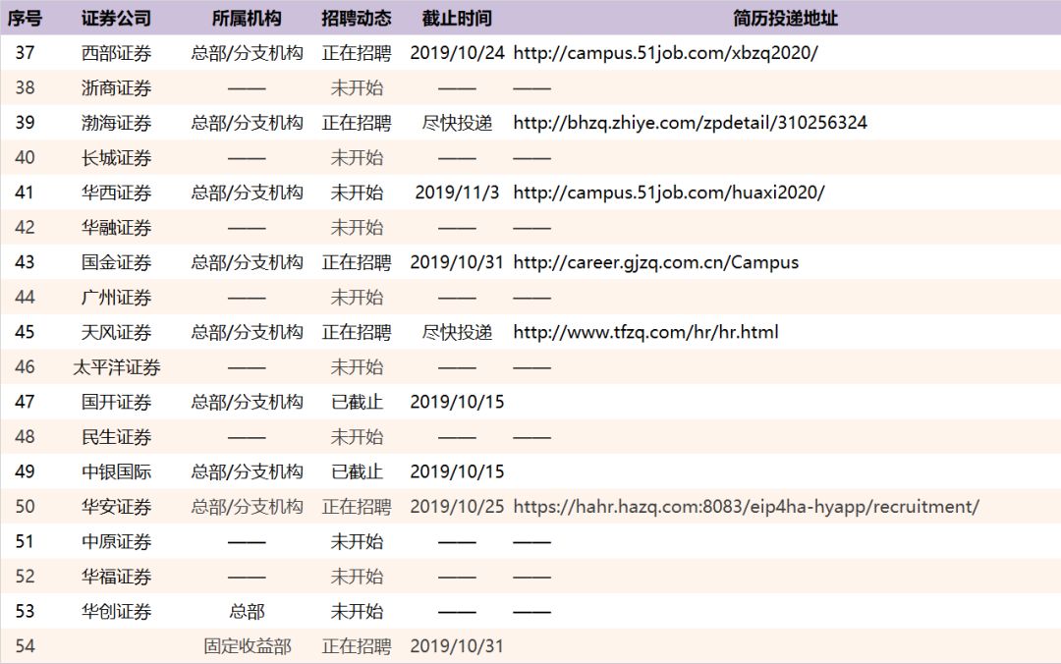
Task: Click the 截止时间 column header
Action: tap(457, 19)
